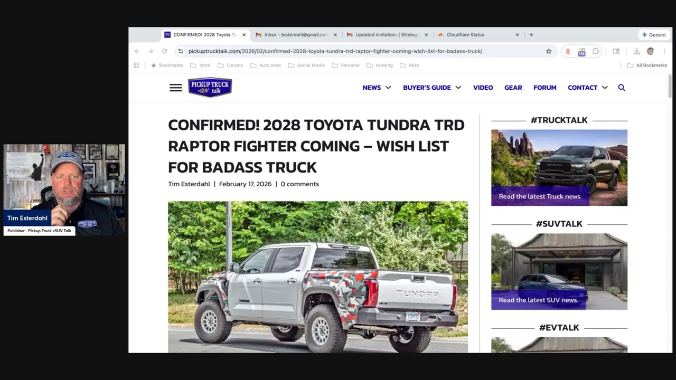
Task: Click the browser back arrow
Action: coord(137,51)
